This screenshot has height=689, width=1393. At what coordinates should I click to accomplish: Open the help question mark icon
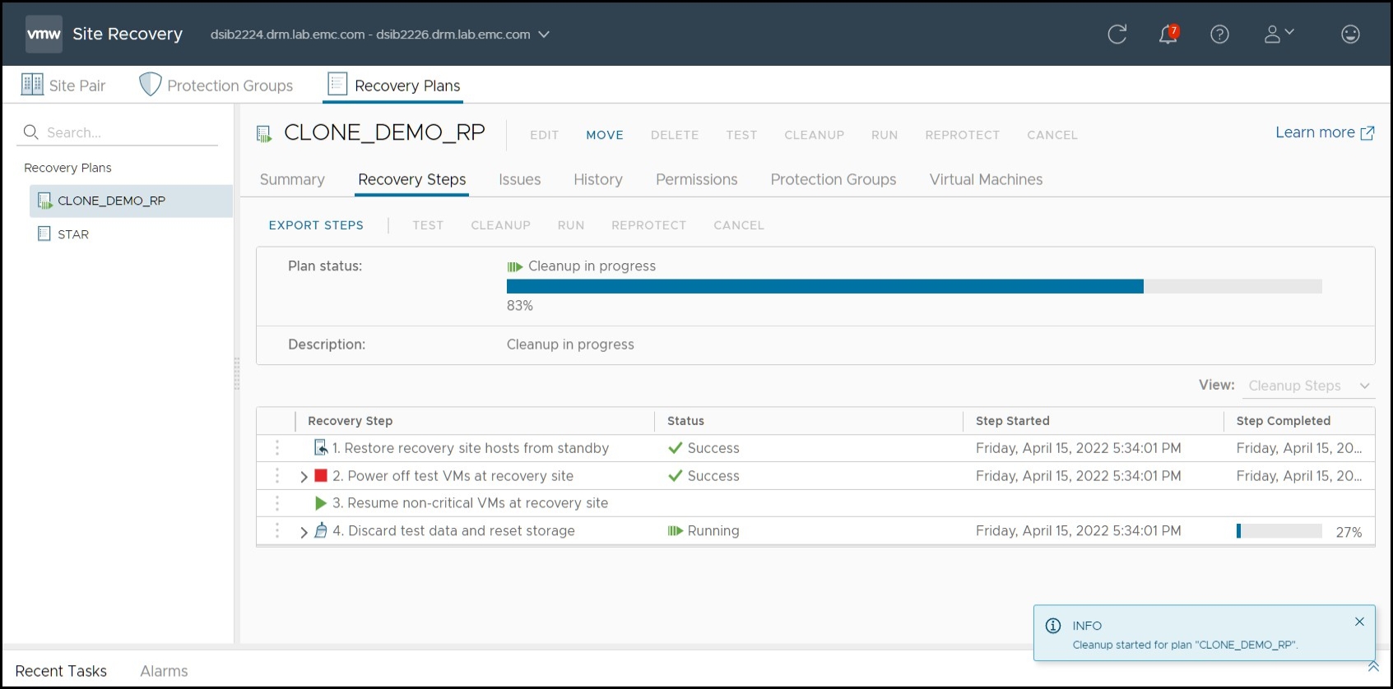(x=1219, y=34)
